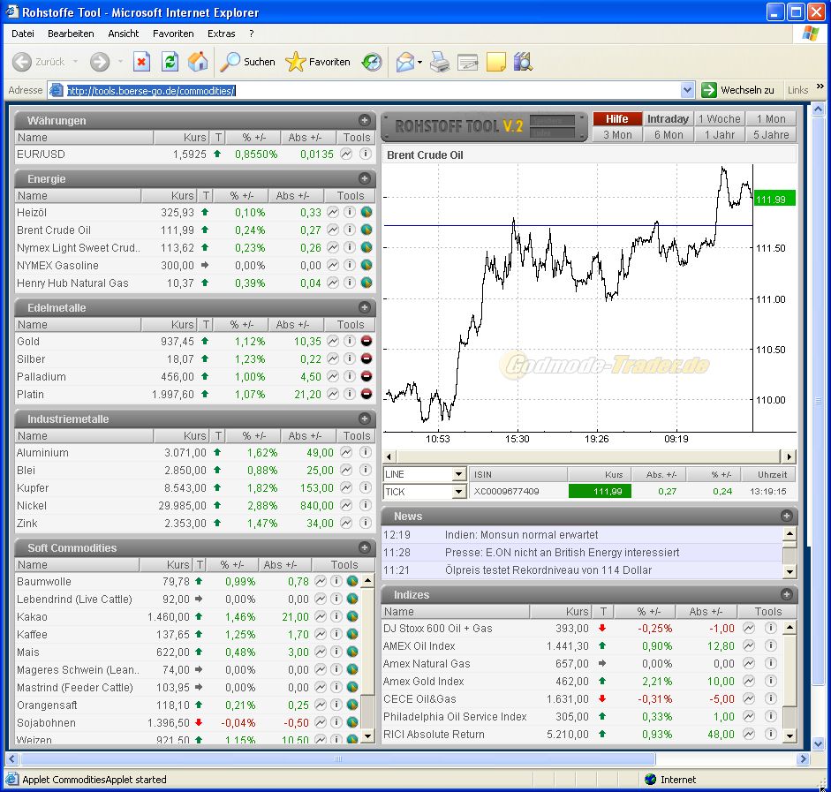Open news about Ölpreis Rekordniveau 114 Dollar
Image resolution: width=831 pixels, height=792 pixels.
(x=548, y=570)
